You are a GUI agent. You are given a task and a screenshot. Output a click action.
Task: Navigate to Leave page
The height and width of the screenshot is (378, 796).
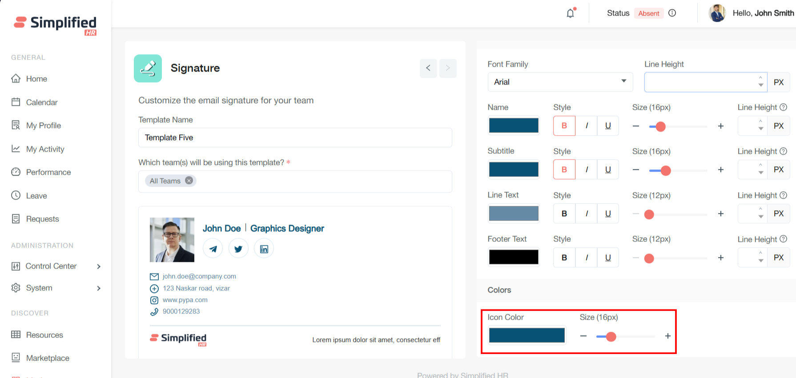36,196
